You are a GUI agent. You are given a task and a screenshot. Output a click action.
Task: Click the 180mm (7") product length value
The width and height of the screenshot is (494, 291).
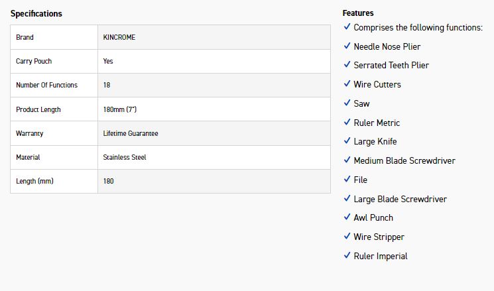(x=120, y=109)
